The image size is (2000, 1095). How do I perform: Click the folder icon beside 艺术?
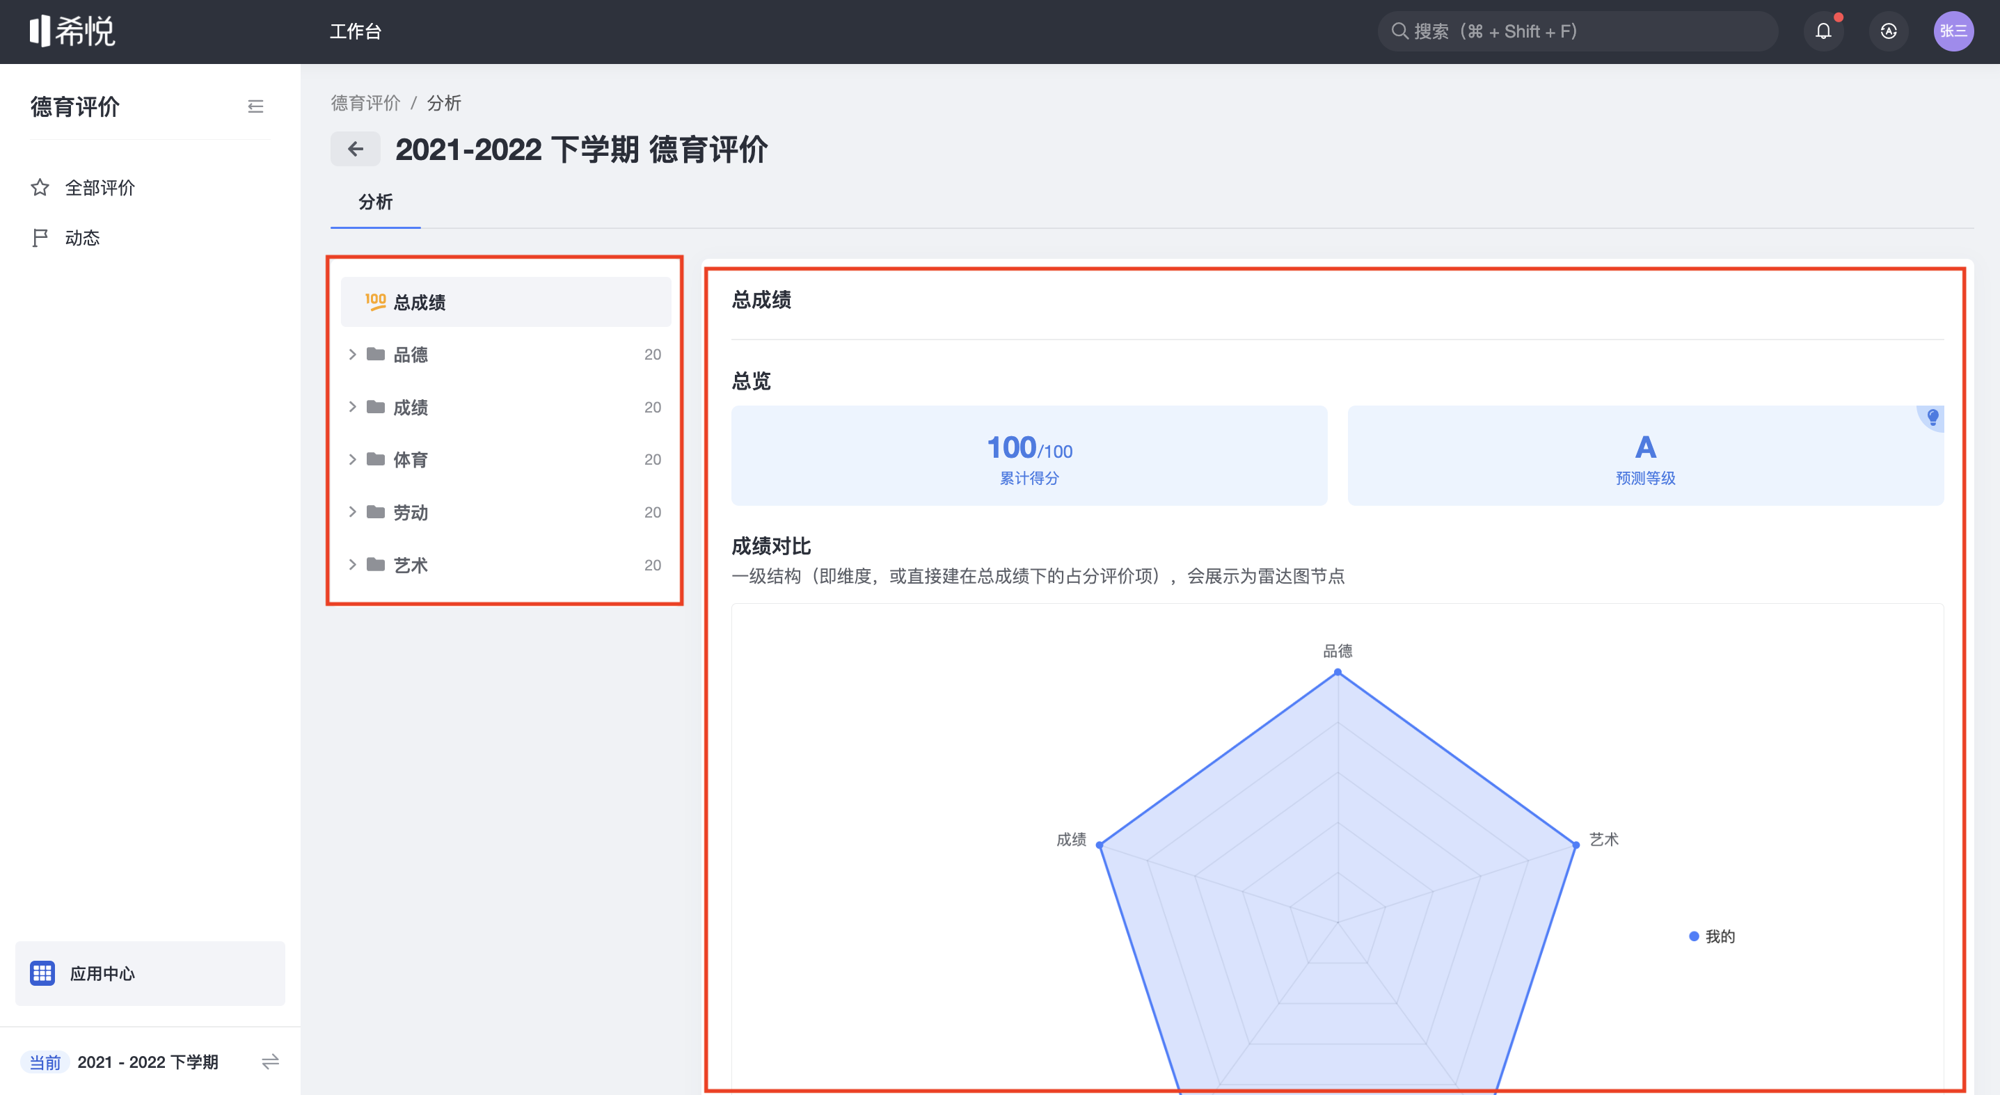click(376, 564)
